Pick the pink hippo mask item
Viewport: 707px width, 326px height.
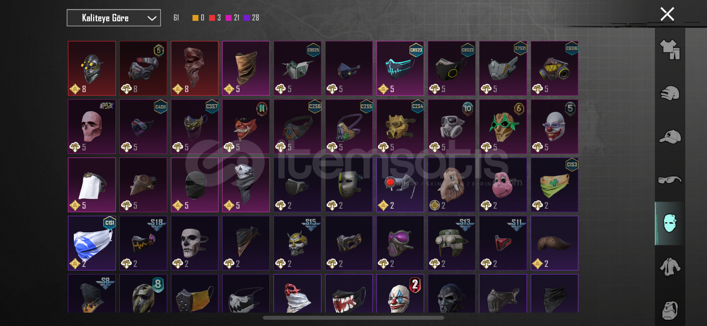tap(503, 185)
